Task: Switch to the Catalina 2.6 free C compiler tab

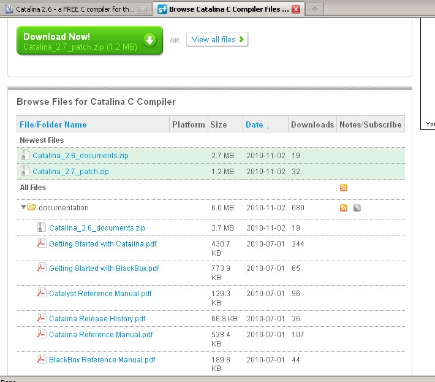Action: [x=75, y=9]
